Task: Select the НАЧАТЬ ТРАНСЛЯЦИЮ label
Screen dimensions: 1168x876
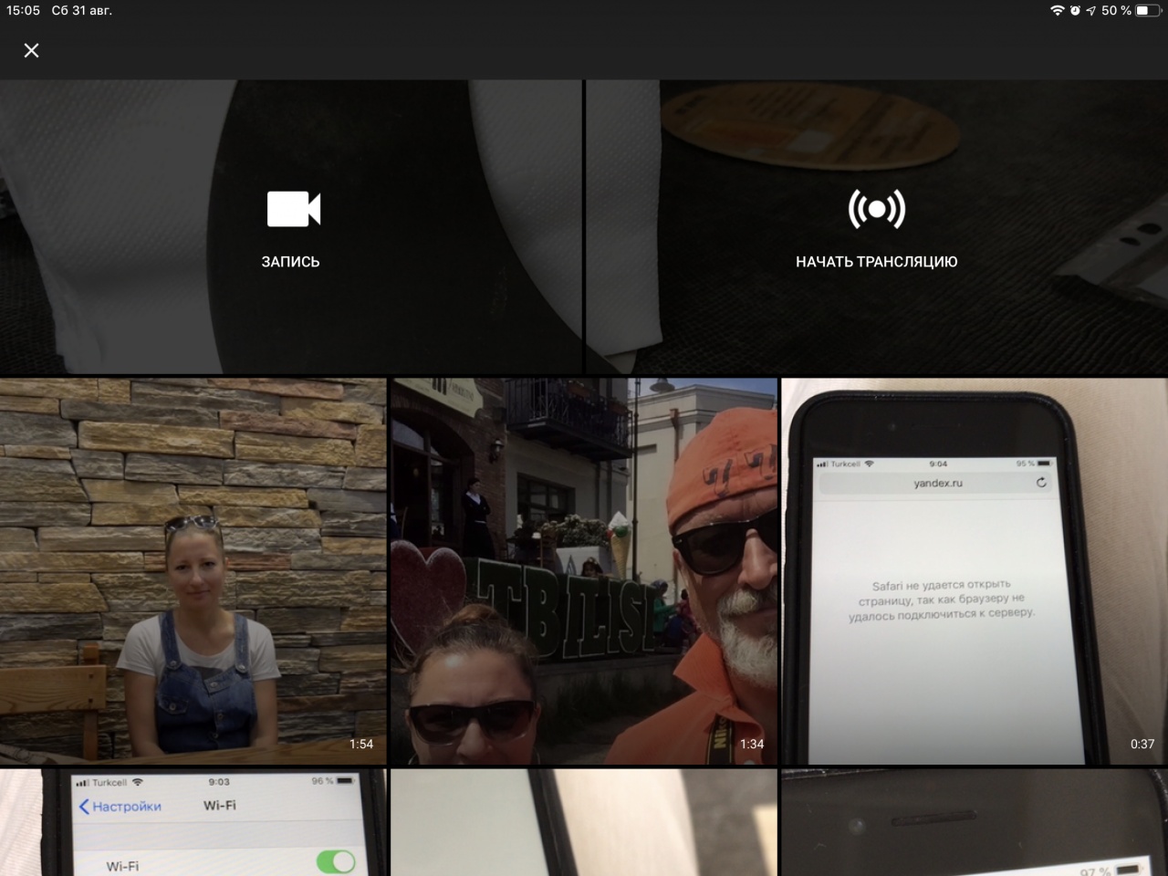Action: (877, 262)
